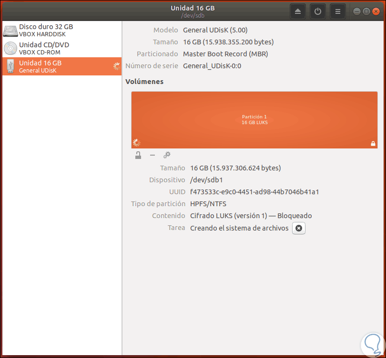The image size is (386, 358).
Task: Click the eject drive button in header
Action: [298, 11]
